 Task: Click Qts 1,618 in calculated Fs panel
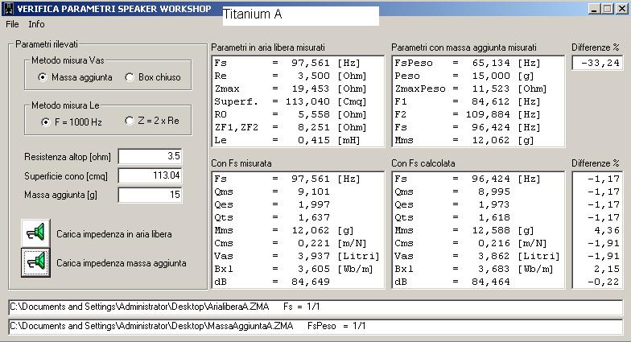[x=452, y=217]
